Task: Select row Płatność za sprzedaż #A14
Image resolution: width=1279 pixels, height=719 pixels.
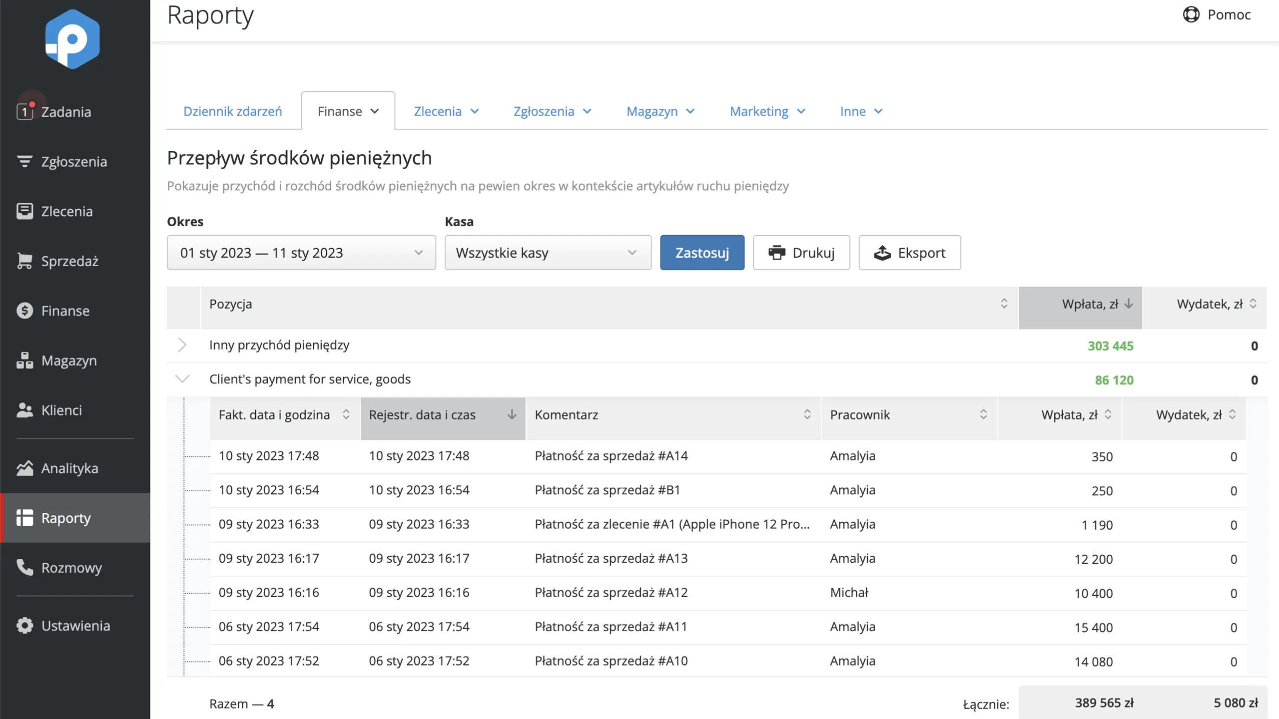Action: (x=728, y=456)
